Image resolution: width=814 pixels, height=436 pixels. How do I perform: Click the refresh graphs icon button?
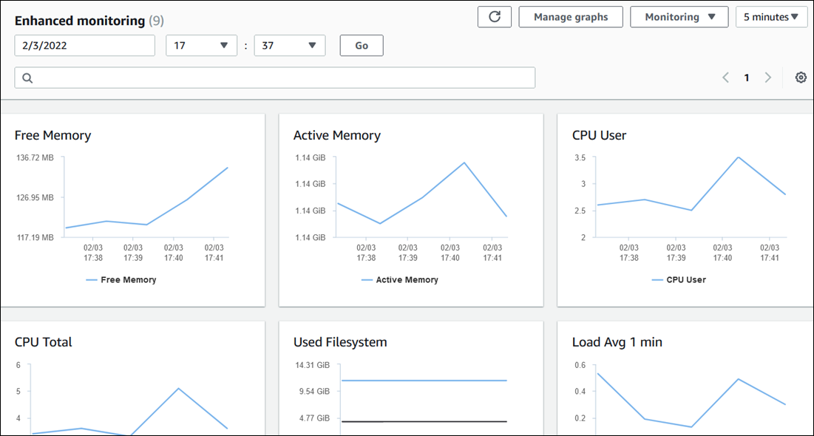click(495, 17)
